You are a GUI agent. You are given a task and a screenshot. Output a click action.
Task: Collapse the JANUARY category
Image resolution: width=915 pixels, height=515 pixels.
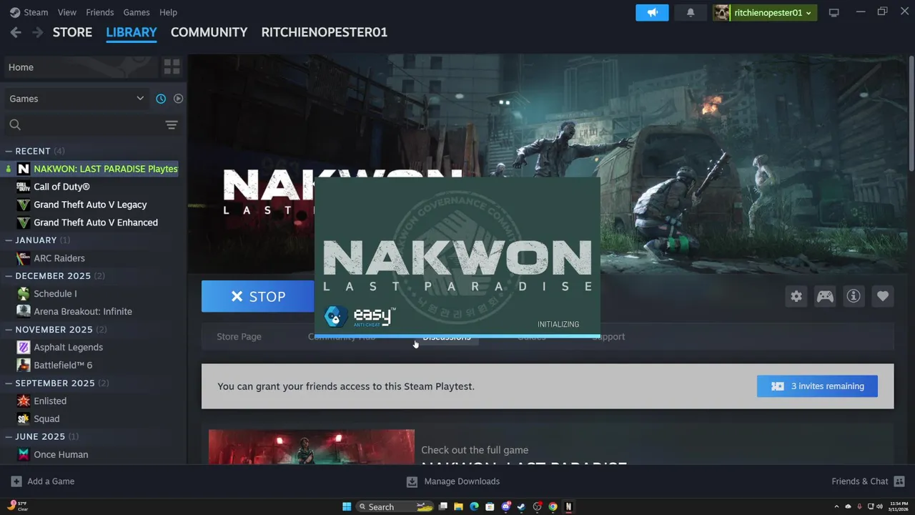[9, 240]
